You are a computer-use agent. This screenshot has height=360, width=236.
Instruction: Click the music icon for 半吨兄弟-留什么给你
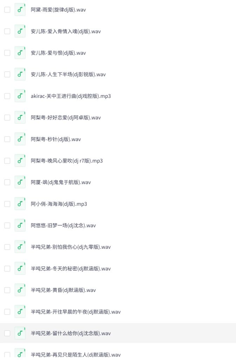click(20, 333)
